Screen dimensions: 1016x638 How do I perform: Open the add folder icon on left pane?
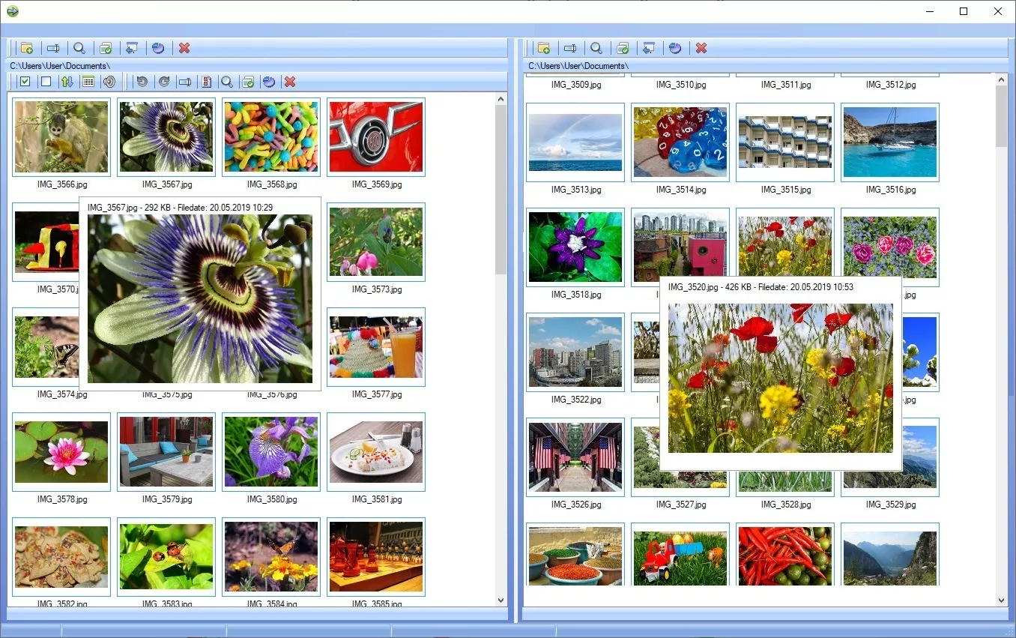tap(27, 47)
